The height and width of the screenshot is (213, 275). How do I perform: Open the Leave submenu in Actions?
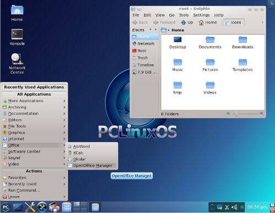pyautogui.click(x=34, y=196)
